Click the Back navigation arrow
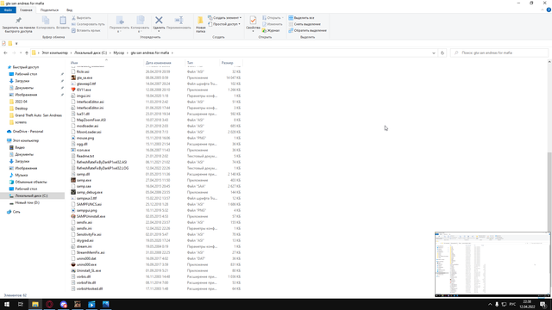Image resolution: width=552 pixels, height=310 pixels. 6,53
